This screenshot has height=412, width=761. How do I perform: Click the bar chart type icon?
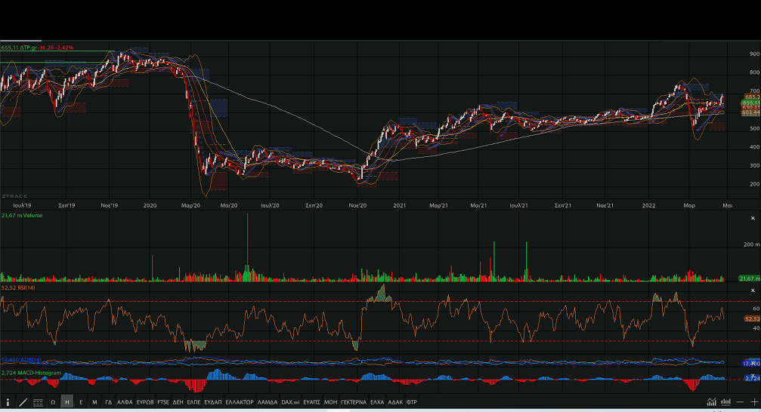(726, 401)
